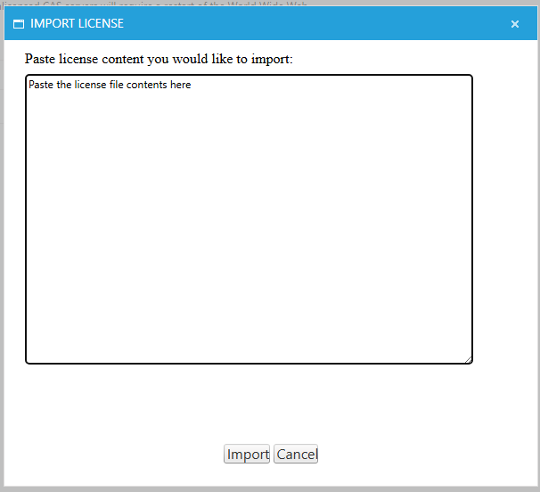
Task: Click the window icon beside IMPORT LICENSE
Action: pyautogui.click(x=18, y=24)
